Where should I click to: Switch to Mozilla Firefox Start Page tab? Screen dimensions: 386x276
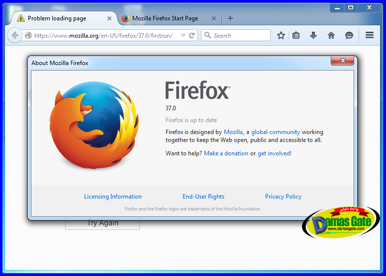170,18
